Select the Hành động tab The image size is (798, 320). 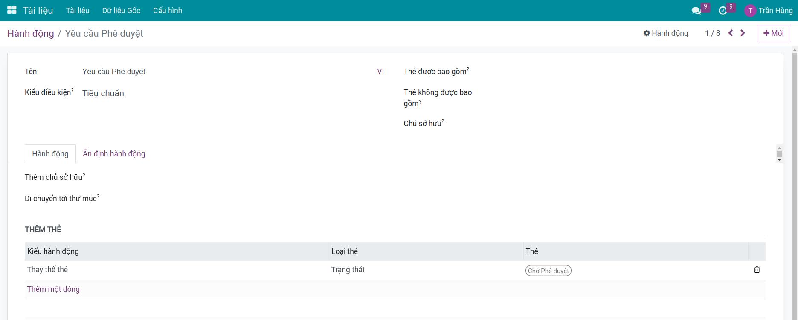(x=50, y=154)
